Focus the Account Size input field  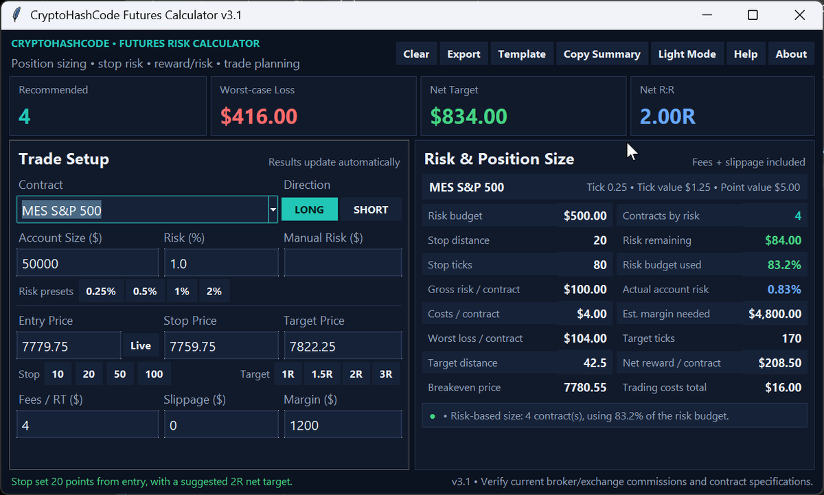point(88,263)
